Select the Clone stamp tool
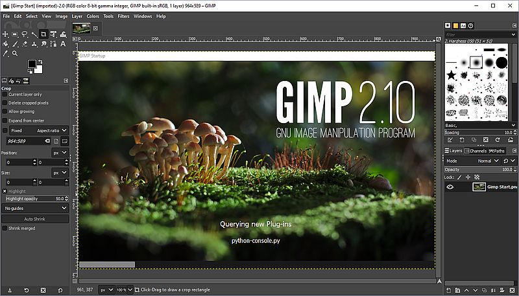 (x=34, y=43)
